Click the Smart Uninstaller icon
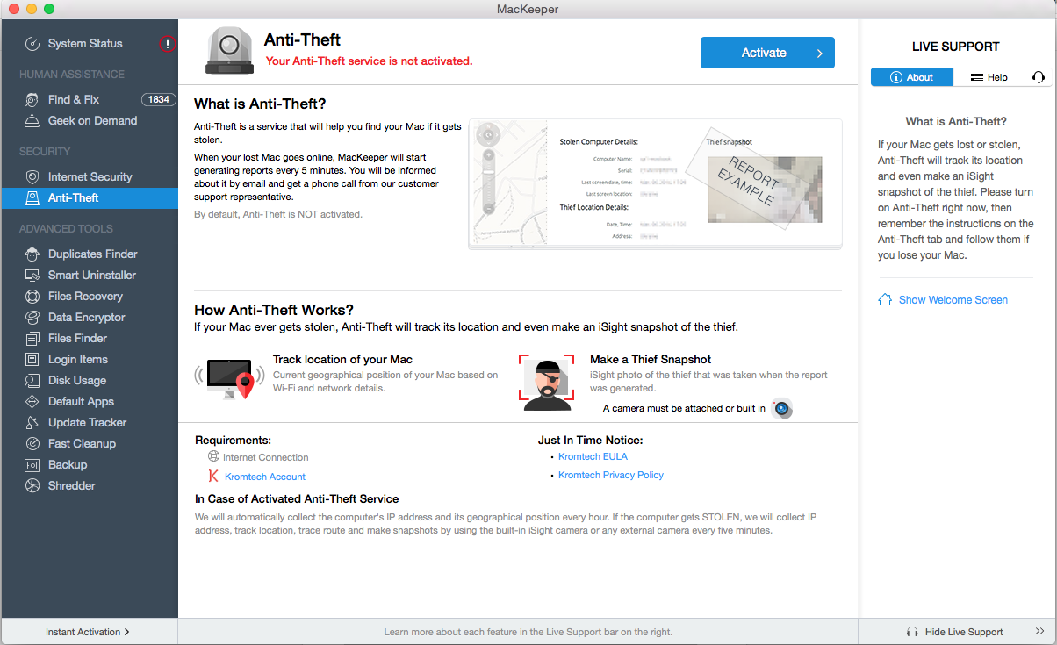 pyautogui.click(x=32, y=275)
